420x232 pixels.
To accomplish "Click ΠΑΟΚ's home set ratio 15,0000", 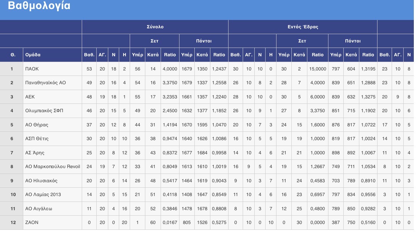I will 318,69.
